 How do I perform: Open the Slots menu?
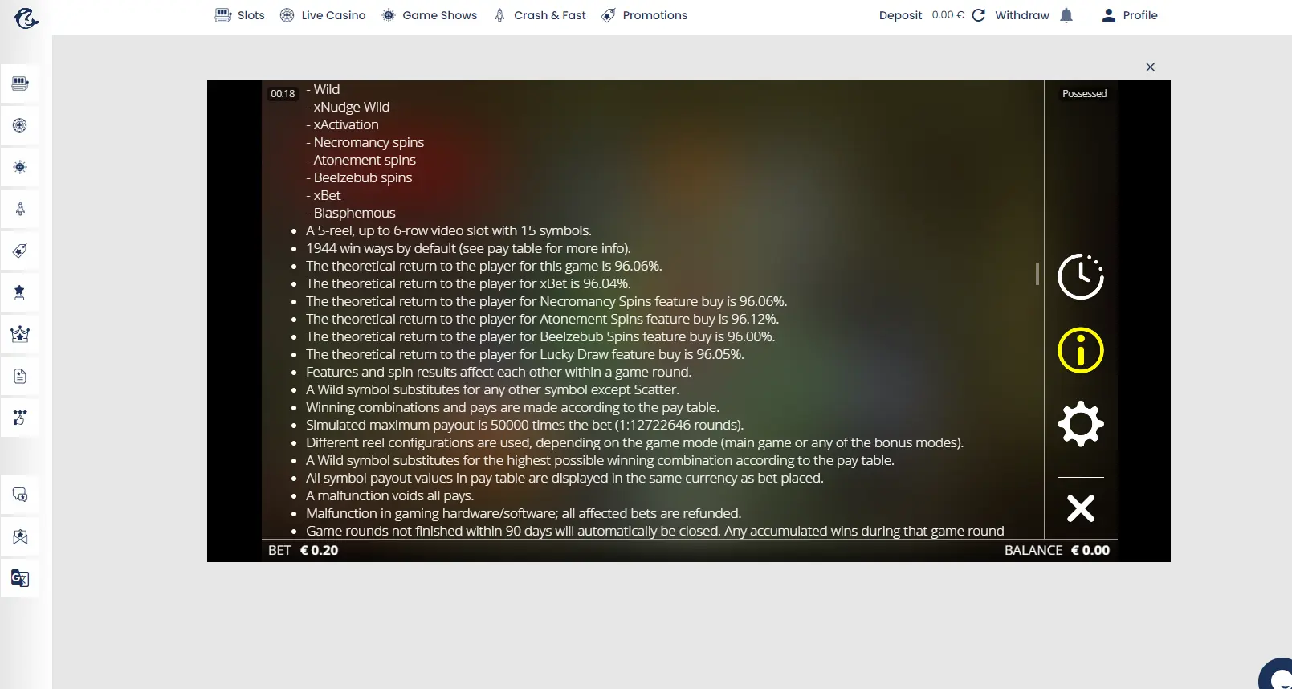click(x=240, y=15)
